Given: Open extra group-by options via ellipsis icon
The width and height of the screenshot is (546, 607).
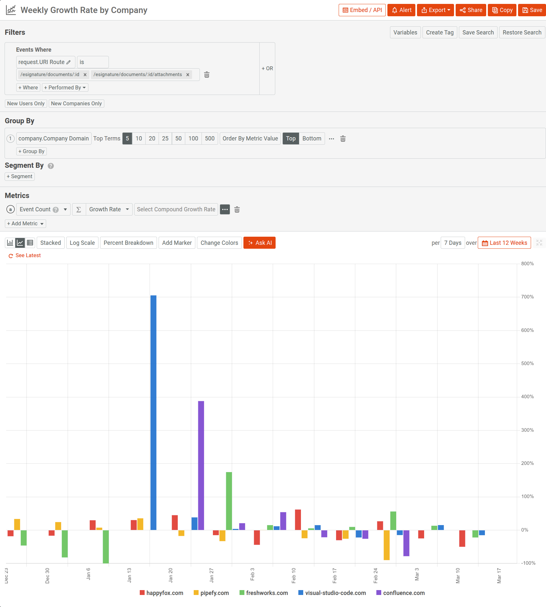Looking at the screenshot, I should click(331, 139).
